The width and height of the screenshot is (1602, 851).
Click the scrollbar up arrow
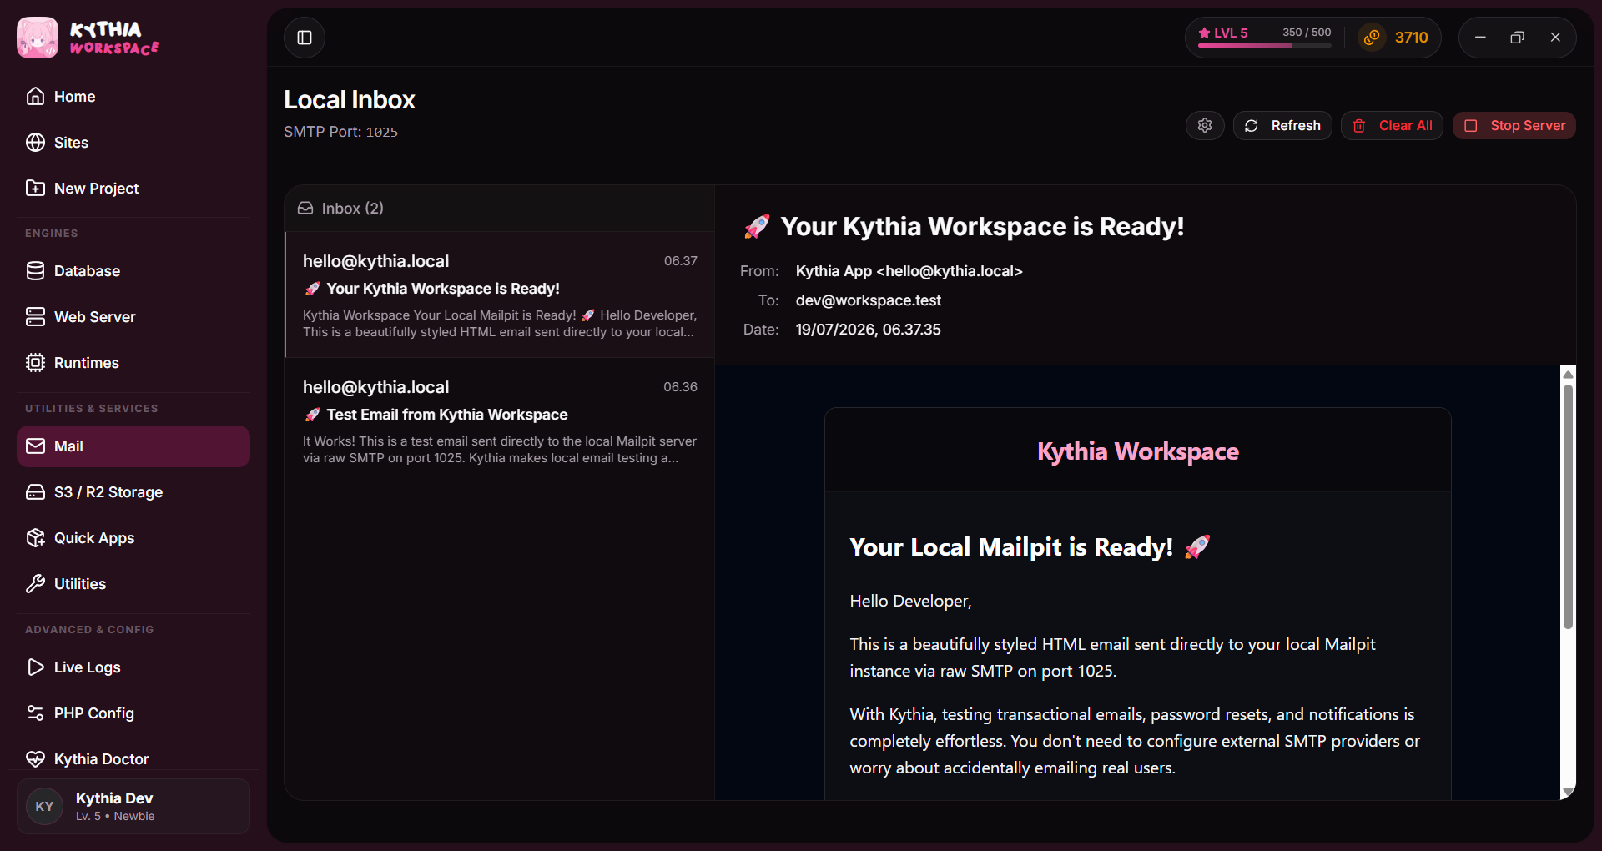[x=1568, y=374]
